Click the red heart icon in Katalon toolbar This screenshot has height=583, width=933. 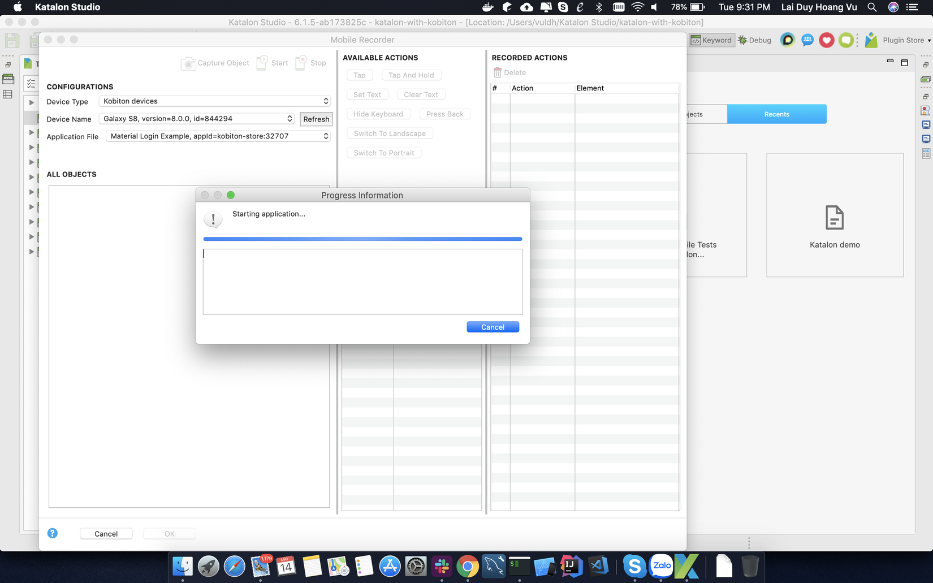(x=827, y=40)
